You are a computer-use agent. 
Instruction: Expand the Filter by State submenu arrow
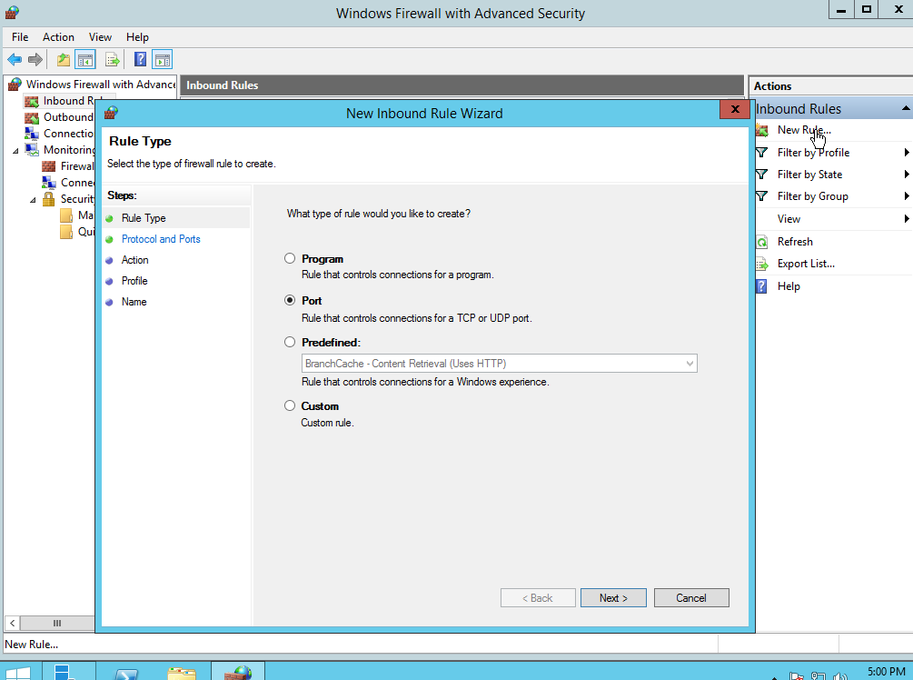click(906, 175)
